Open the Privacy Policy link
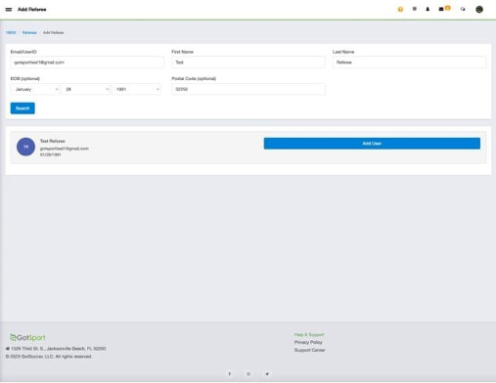Screen dimensions: 496x383 (308, 342)
